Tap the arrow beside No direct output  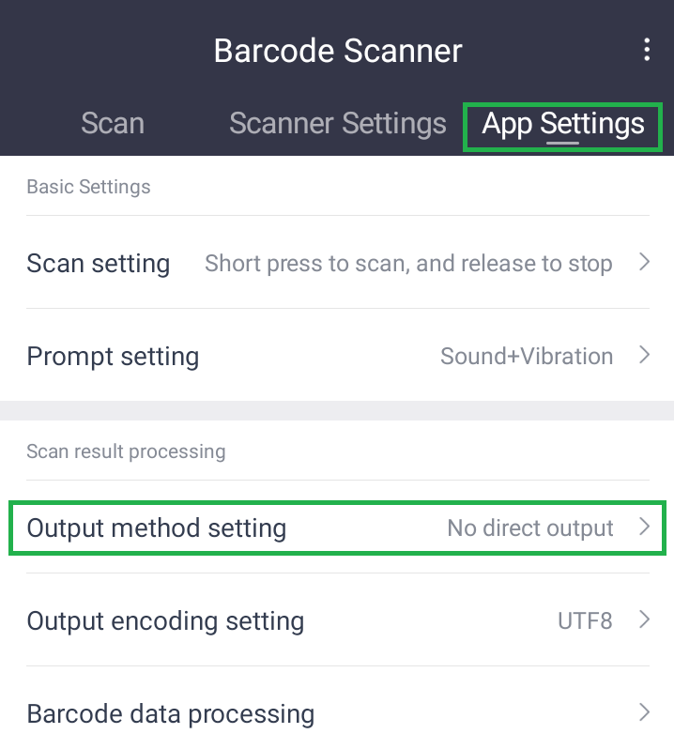pyautogui.click(x=644, y=527)
